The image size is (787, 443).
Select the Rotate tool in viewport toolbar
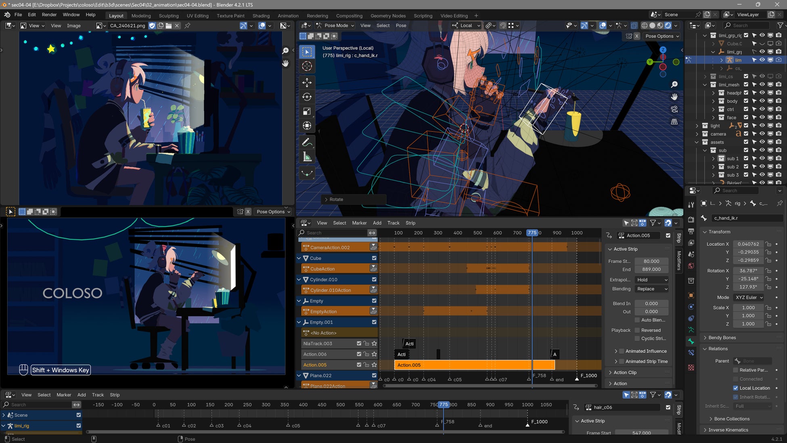coord(307,97)
